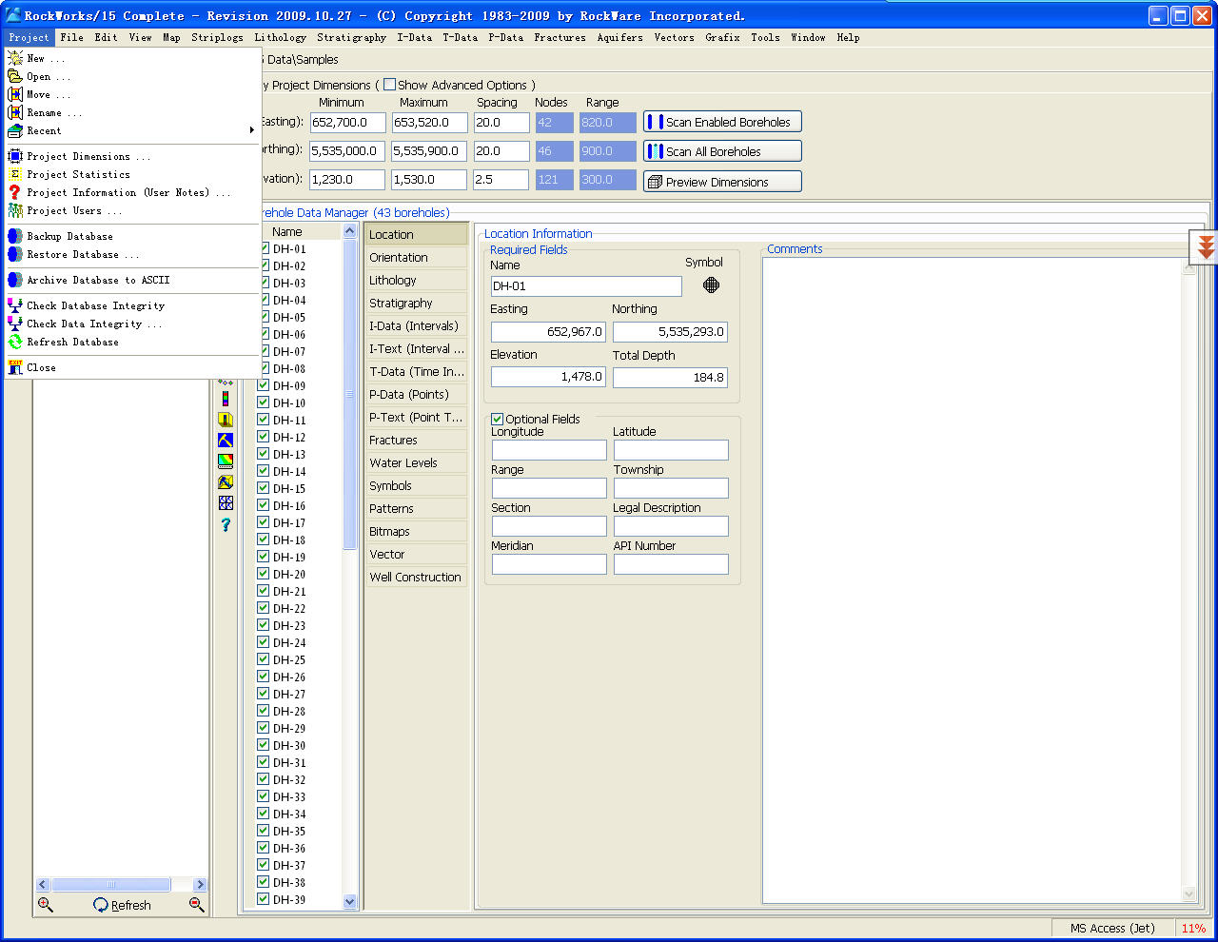Image resolution: width=1218 pixels, height=942 pixels.
Task: Click the Refresh button below the left pane
Action: click(122, 905)
